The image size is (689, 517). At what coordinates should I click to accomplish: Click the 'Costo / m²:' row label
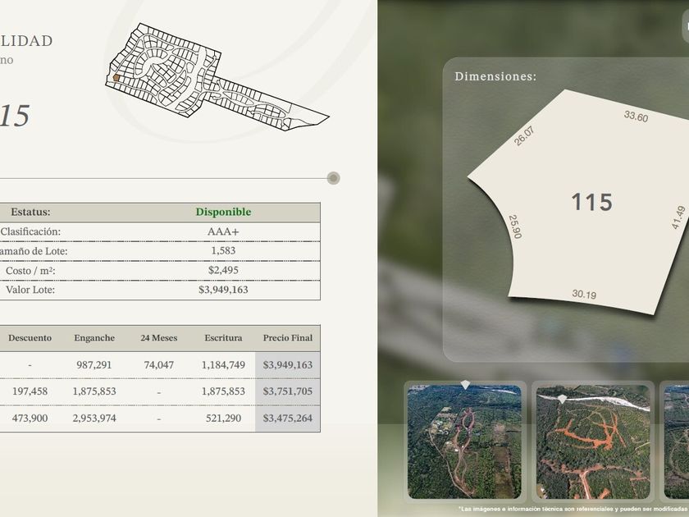[30, 270]
